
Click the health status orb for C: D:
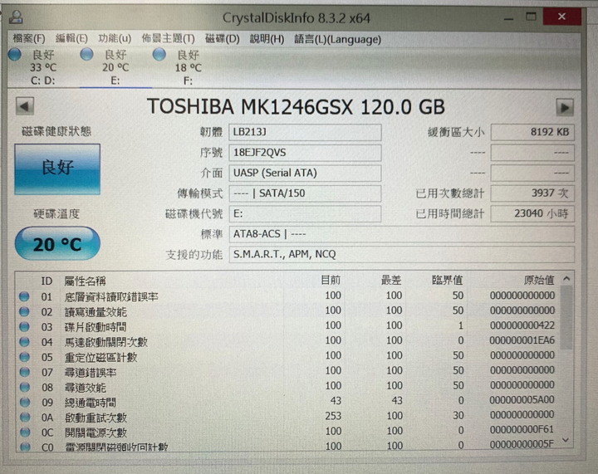click(x=15, y=55)
